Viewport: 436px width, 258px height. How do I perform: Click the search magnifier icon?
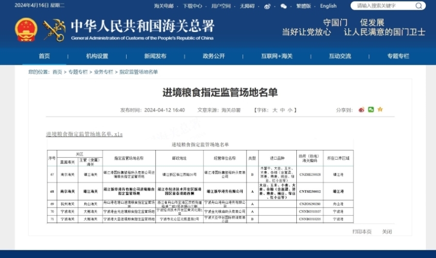419,5
